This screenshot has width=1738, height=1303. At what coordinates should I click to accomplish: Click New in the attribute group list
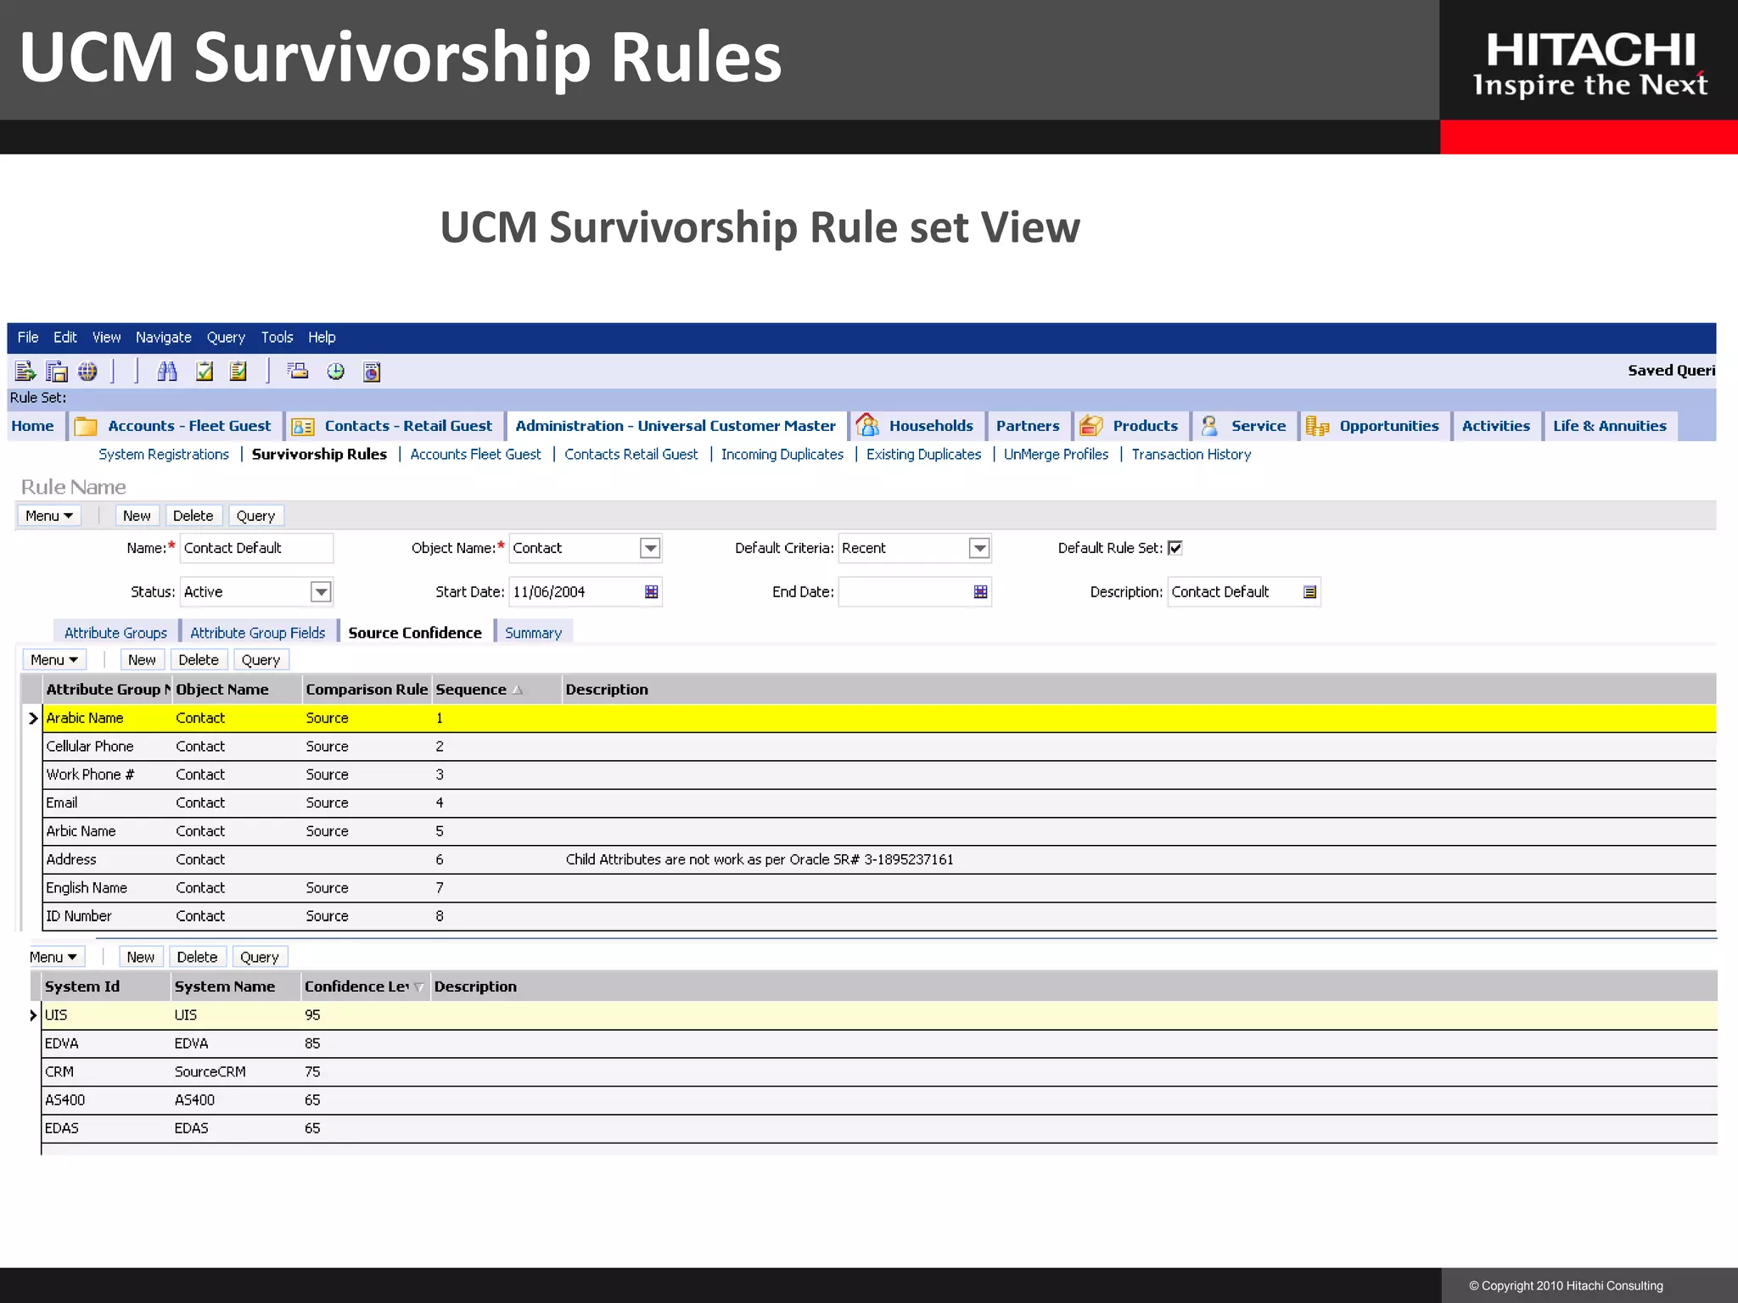[142, 660]
